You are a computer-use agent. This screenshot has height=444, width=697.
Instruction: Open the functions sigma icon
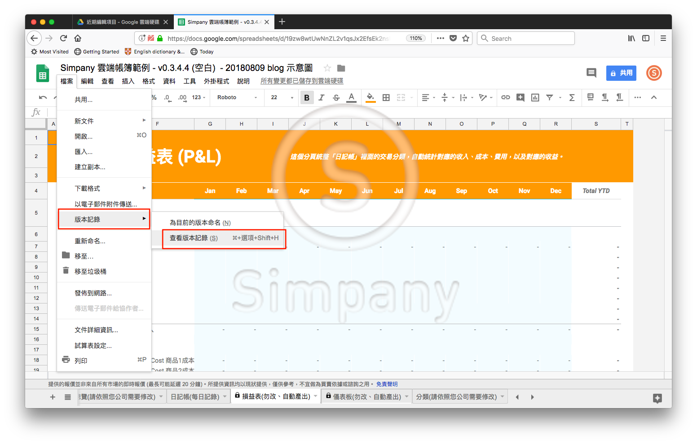pyautogui.click(x=572, y=97)
